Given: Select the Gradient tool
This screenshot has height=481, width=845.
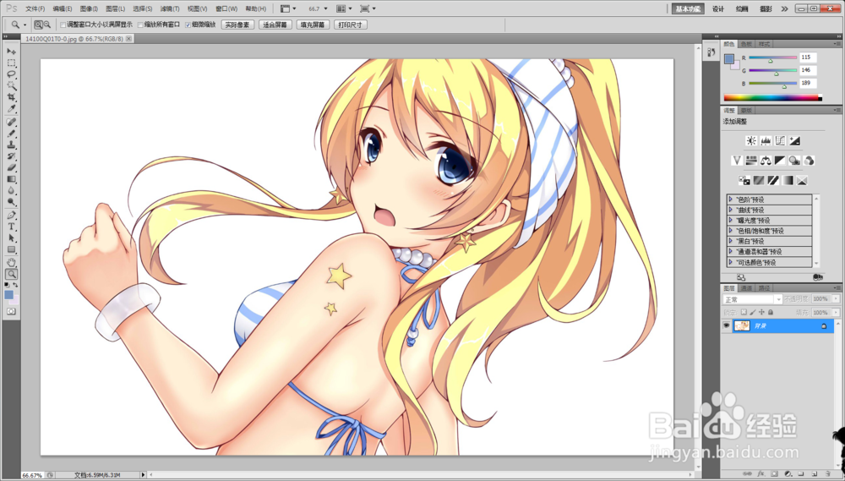Looking at the screenshot, I should click(x=11, y=179).
